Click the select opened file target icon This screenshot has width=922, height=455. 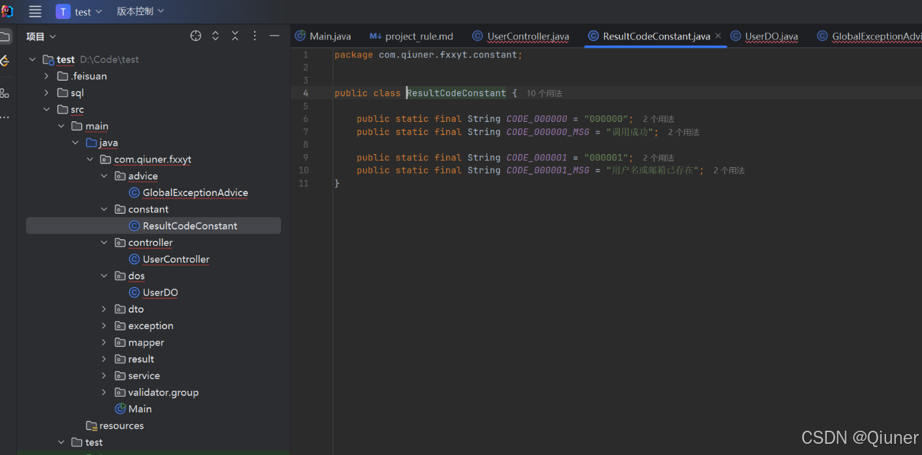coord(195,36)
